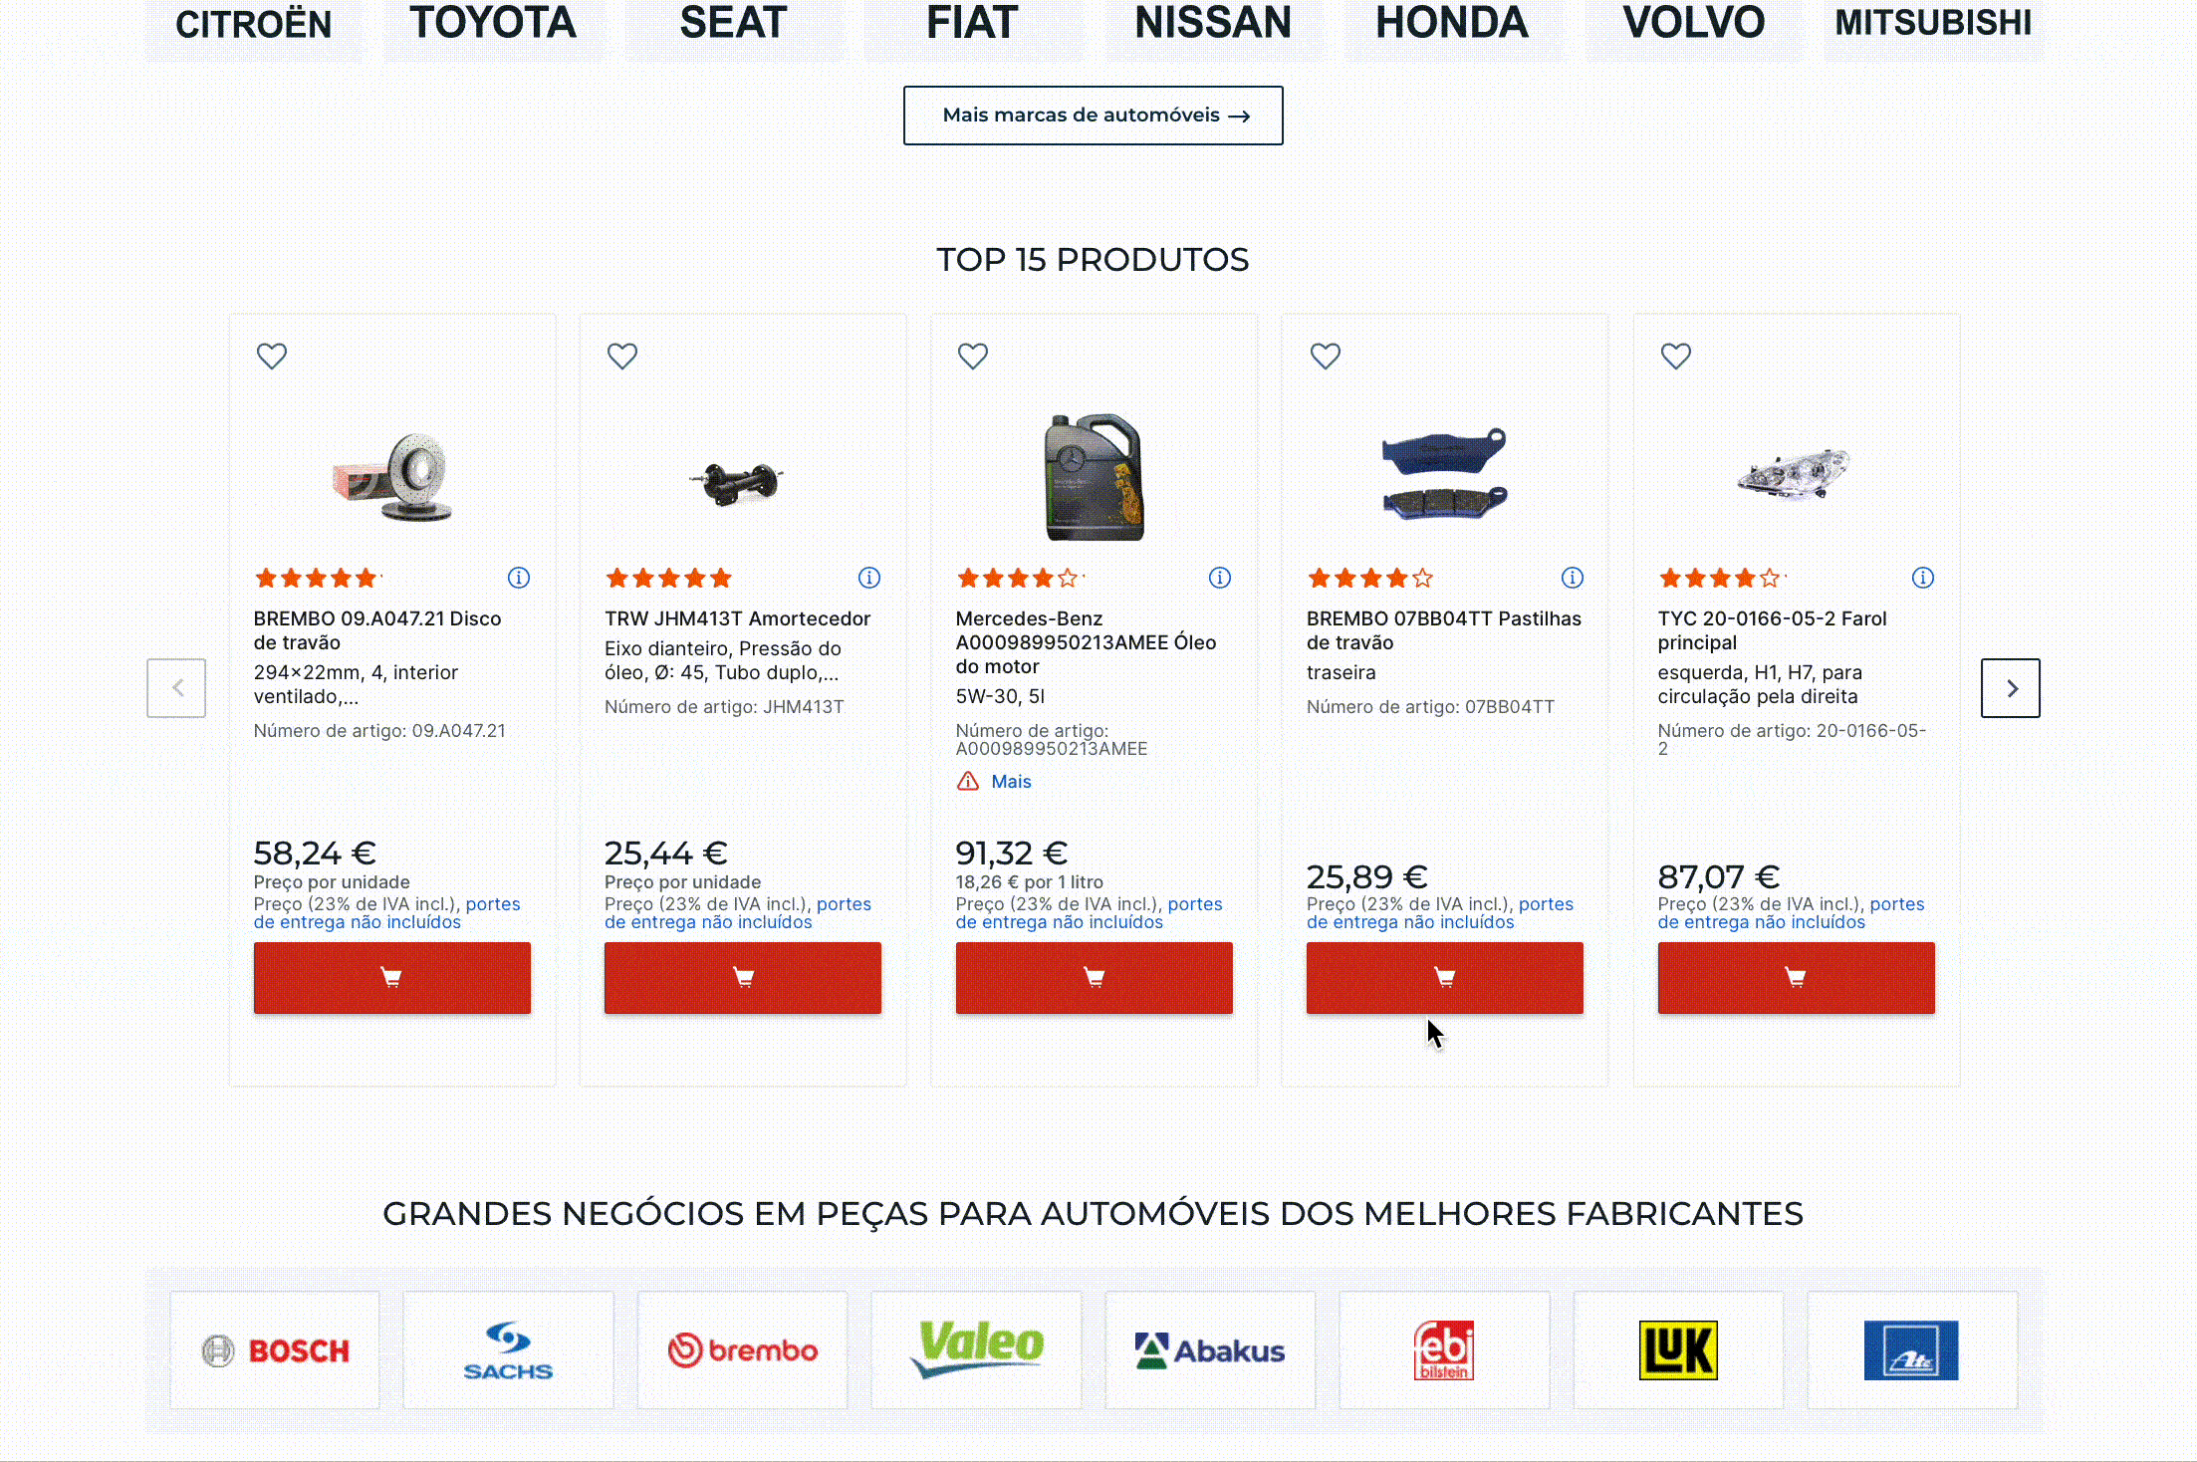Screen dimensions: 2197x1462
Task: Click star rating of TYC Farol principal
Action: pyautogui.click(x=1720, y=578)
